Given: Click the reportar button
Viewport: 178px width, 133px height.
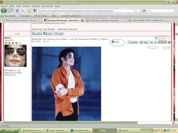Looking at the screenshot, I should [x=162, y=42].
